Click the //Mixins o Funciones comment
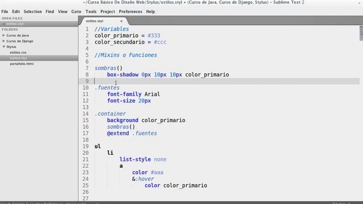363x204 pixels. tap(126, 55)
